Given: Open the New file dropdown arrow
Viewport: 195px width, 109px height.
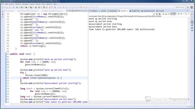Looking at the screenshot, I should [x=5, y=7].
